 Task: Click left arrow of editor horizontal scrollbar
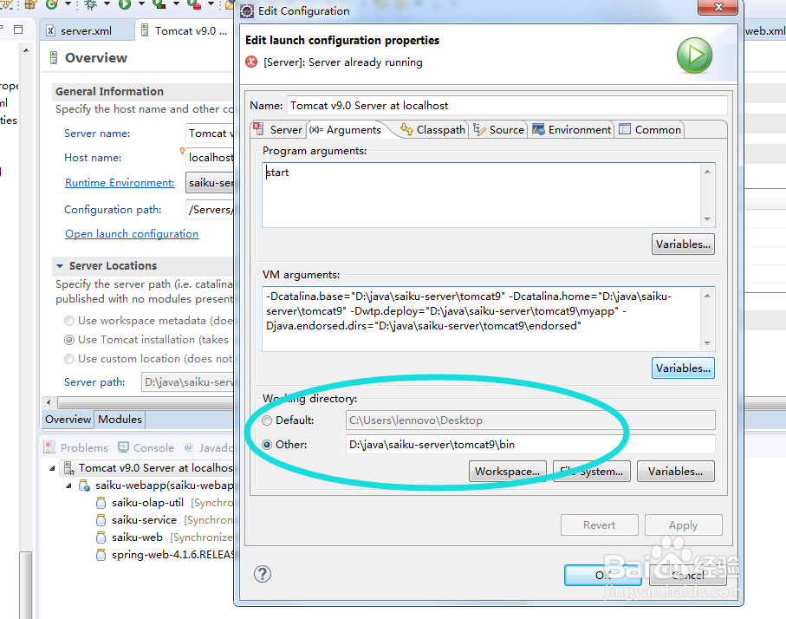click(x=49, y=402)
